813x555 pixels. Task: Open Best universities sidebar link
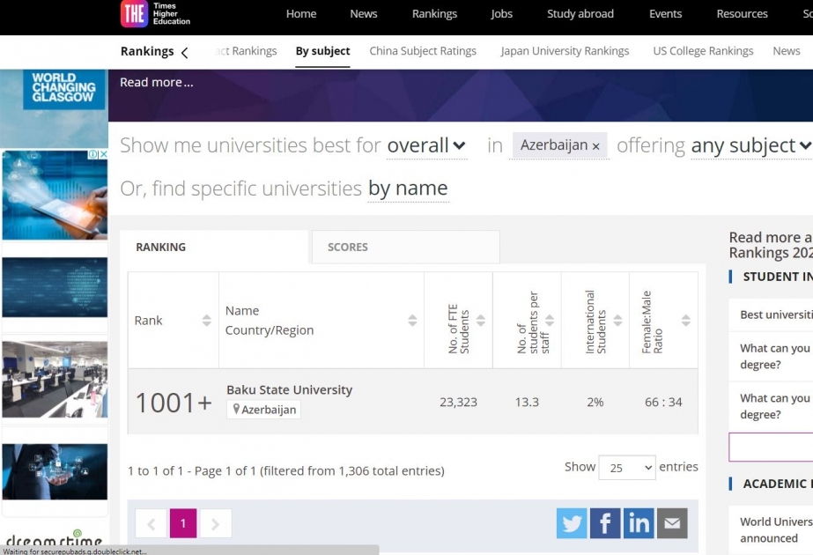[776, 314]
